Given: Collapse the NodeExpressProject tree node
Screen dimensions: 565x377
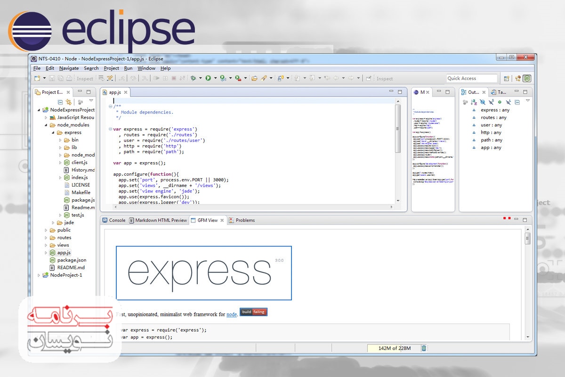Looking at the screenshot, I should [39, 110].
